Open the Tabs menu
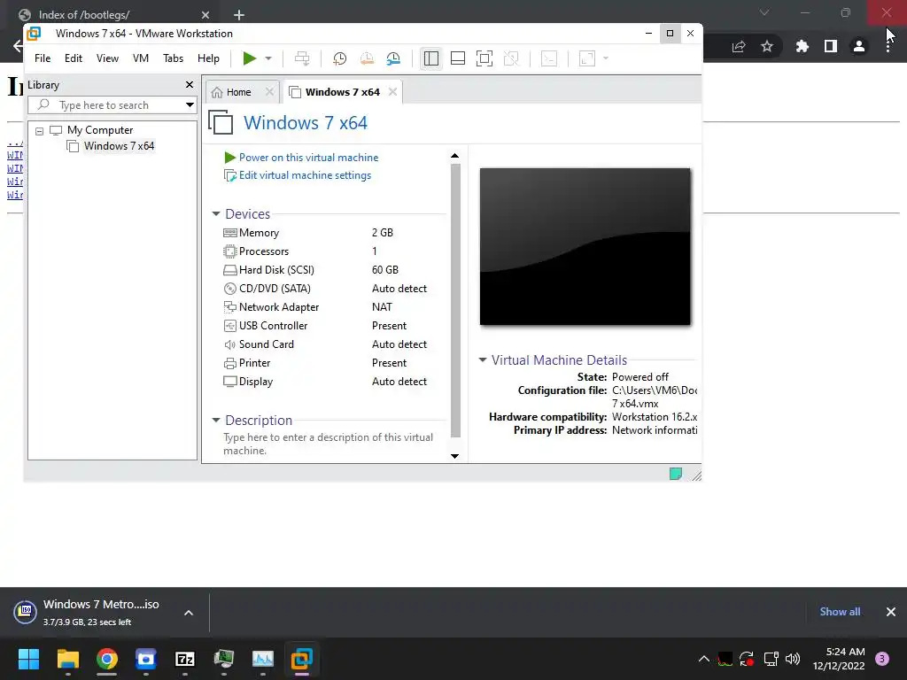Image resolution: width=907 pixels, height=680 pixels. point(173,58)
